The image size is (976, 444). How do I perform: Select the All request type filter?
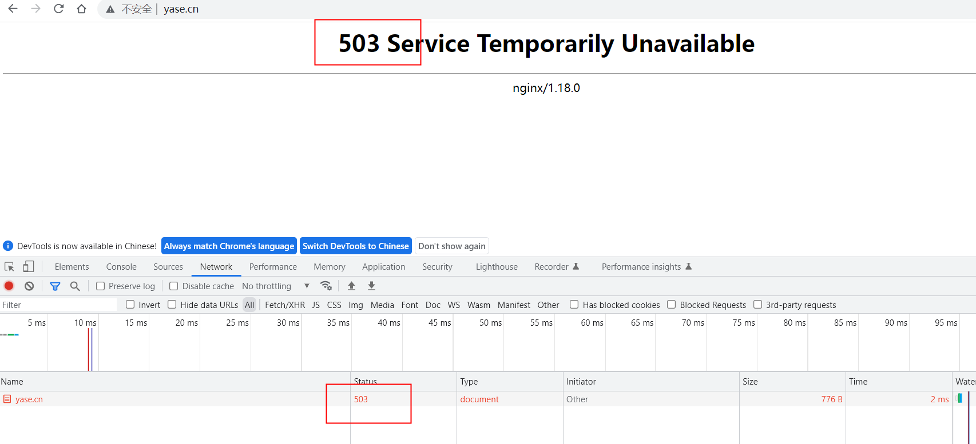point(249,305)
